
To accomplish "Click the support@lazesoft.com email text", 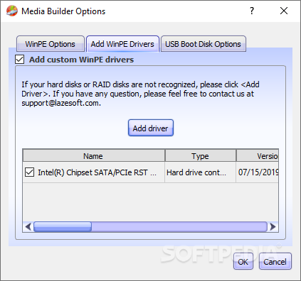I will 61,103.
